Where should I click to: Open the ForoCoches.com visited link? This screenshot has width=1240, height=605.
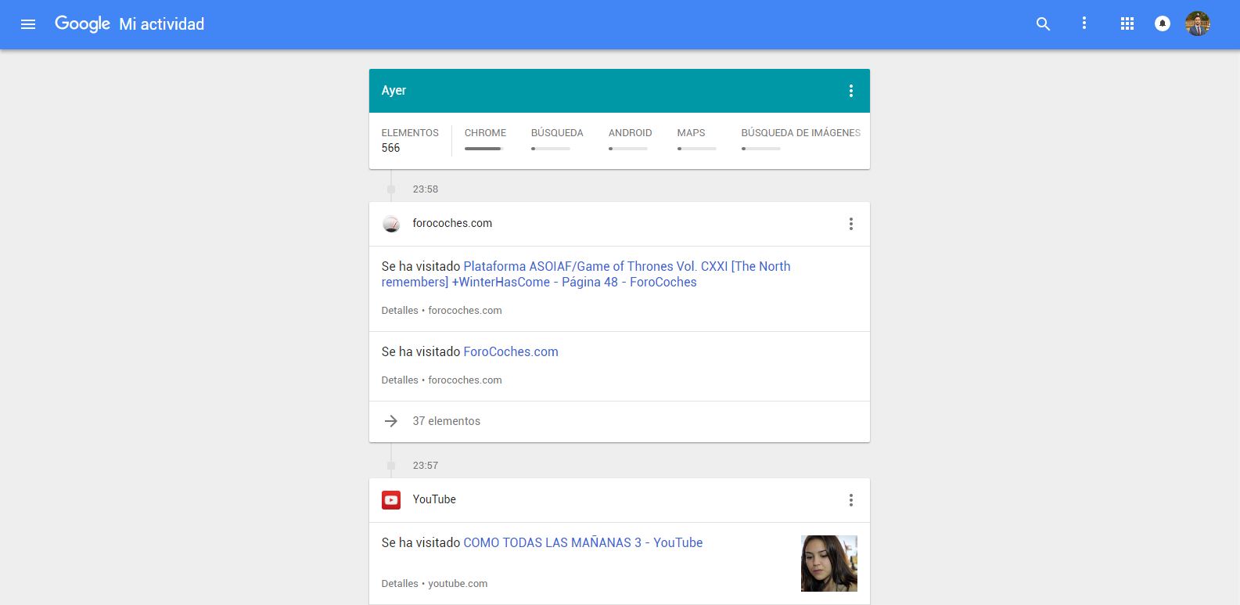coord(511,352)
